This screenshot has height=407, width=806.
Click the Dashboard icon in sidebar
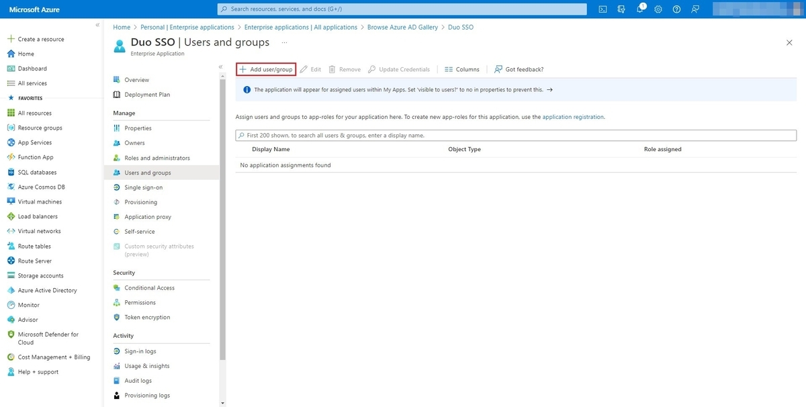tap(11, 69)
